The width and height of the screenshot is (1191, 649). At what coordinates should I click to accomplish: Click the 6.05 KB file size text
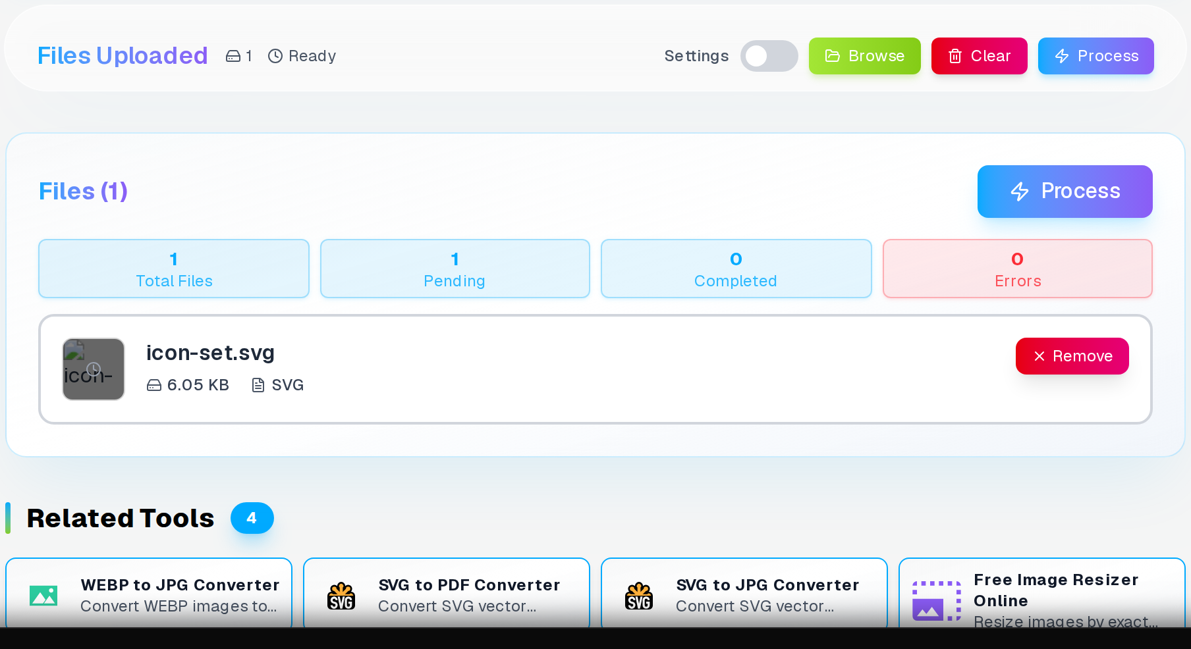(x=198, y=385)
